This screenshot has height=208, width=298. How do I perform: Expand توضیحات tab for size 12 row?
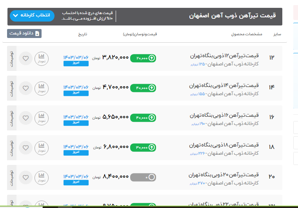[x=12, y=59]
